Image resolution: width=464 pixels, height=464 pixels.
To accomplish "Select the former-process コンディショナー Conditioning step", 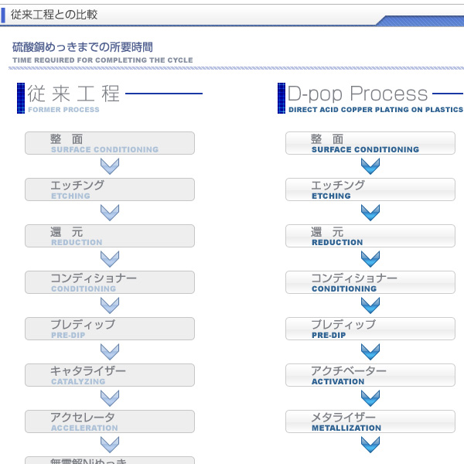I will (110, 282).
